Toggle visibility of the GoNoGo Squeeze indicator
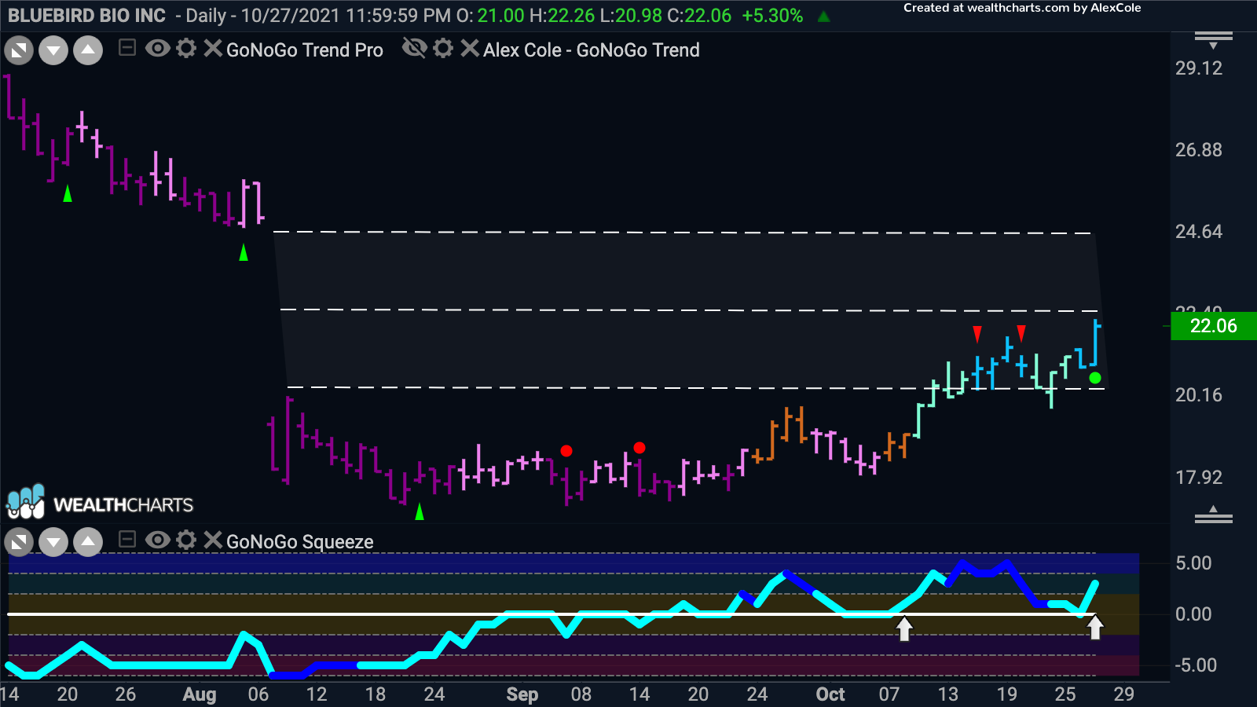1257x707 pixels. point(157,540)
